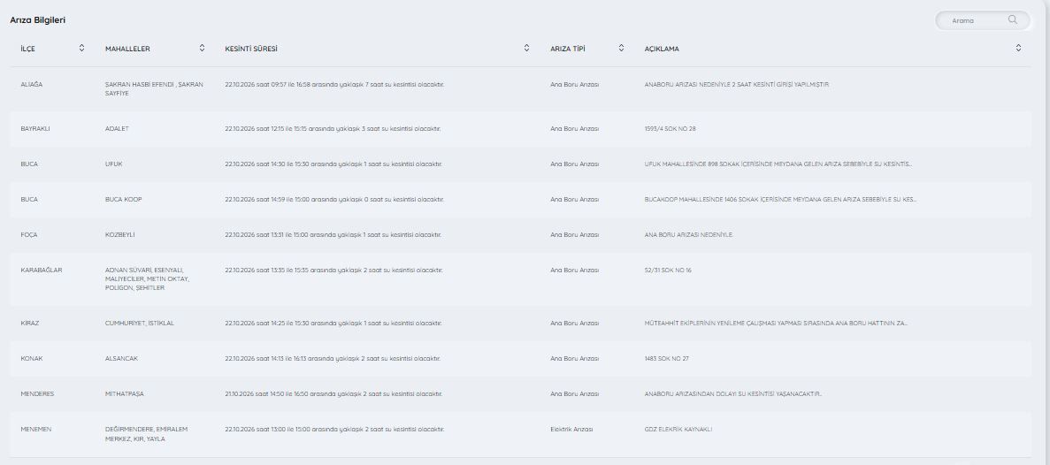The height and width of the screenshot is (465, 1050).
Task: Open the truncated BUCA KOOP description
Action: [x=780, y=200]
